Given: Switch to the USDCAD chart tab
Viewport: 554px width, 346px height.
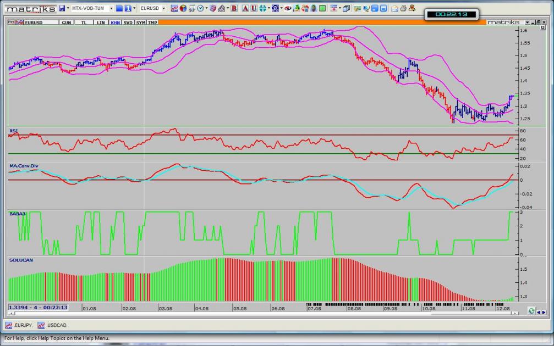Looking at the screenshot, I should [x=53, y=326].
